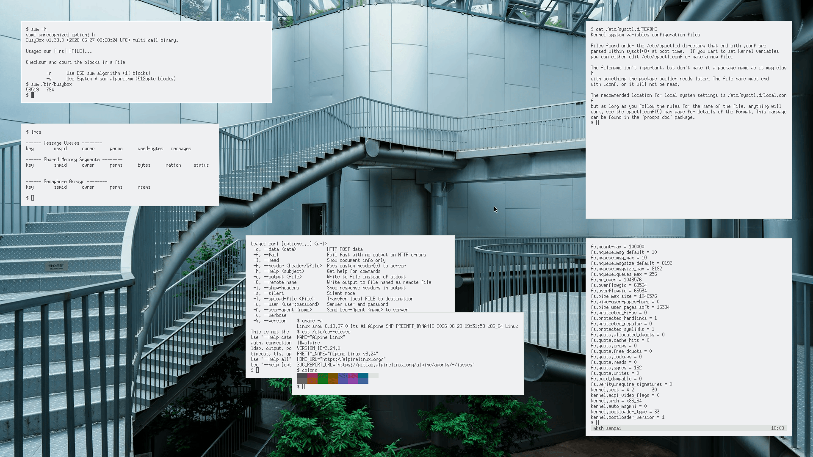
Task: Click the prompt cursor in the sum terminal
Action: point(33,95)
